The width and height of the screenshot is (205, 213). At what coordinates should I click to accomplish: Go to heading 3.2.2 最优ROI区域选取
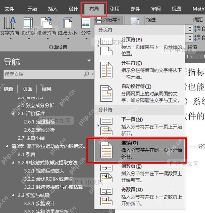[48, 179]
